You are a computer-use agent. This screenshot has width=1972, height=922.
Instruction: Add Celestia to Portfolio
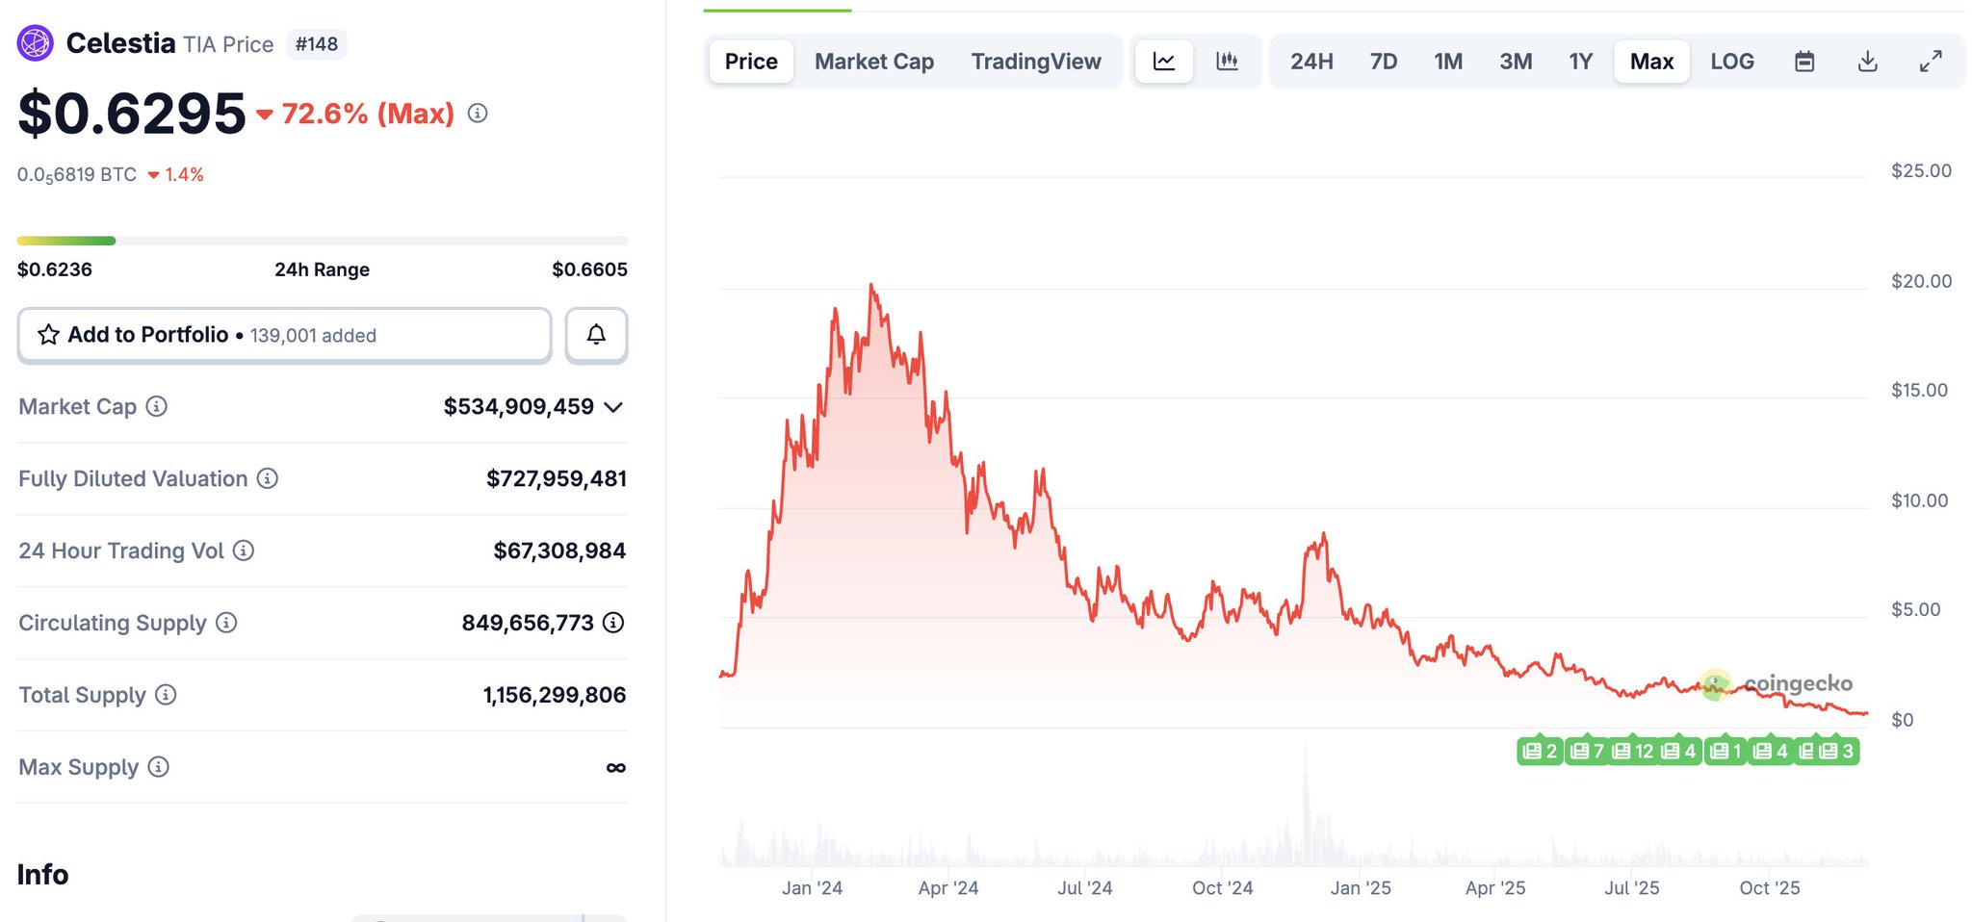coord(284,335)
